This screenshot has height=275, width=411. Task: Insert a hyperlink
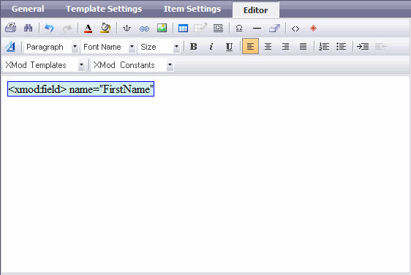[x=144, y=29]
